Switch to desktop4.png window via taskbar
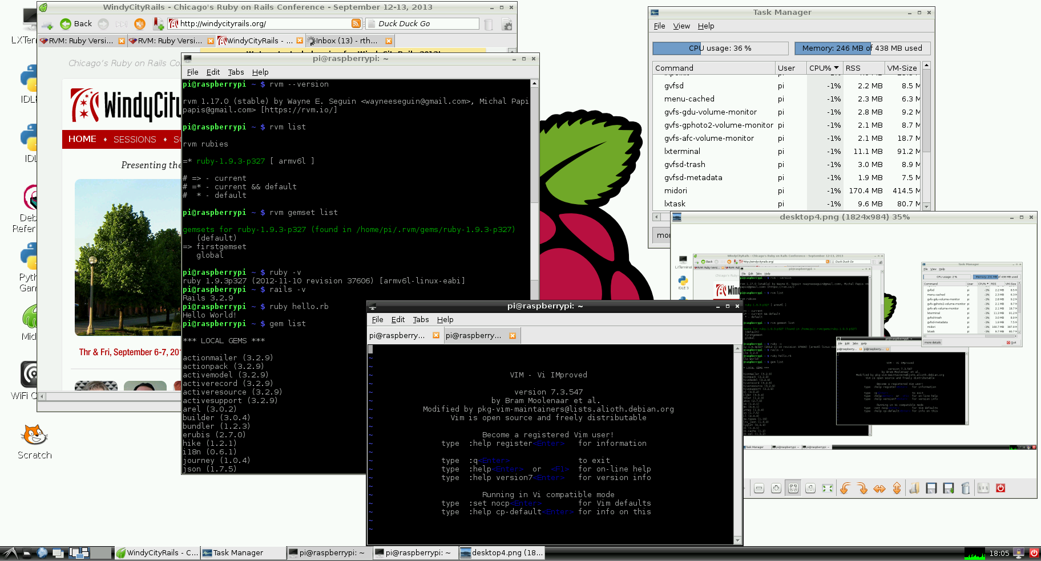The height and width of the screenshot is (561, 1041). pyautogui.click(x=502, y=552)
